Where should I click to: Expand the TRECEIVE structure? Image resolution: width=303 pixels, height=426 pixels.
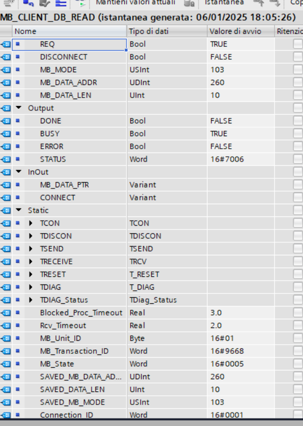(31, 261)
